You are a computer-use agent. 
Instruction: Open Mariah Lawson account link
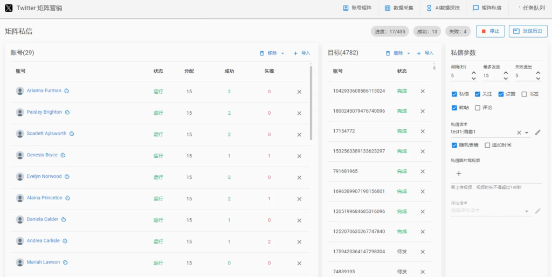click(43, 262)
